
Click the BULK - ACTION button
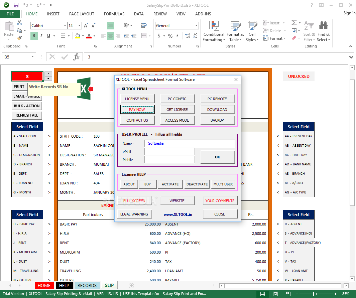click(x=26, y=106)
